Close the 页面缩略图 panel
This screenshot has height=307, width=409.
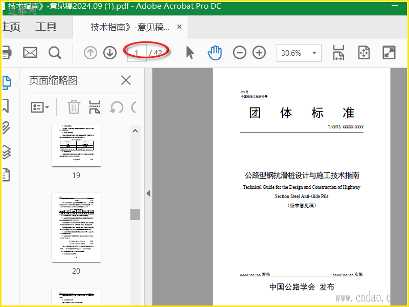click(x=126, y=80)
